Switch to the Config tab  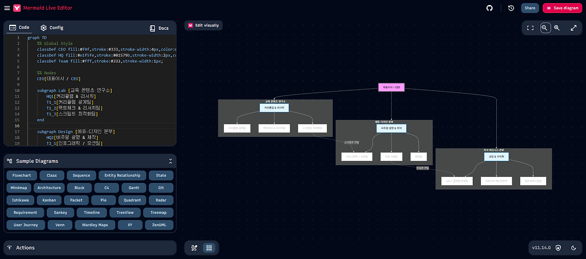tap(52, 28)
